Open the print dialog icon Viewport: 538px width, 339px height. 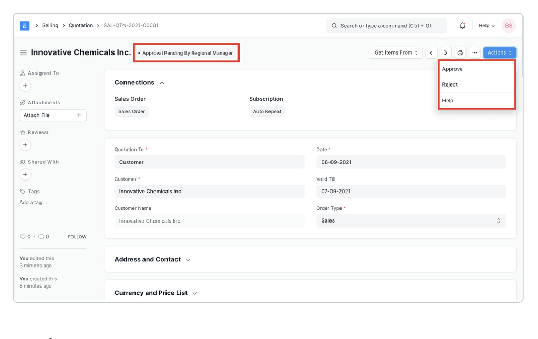click(460, 52)
